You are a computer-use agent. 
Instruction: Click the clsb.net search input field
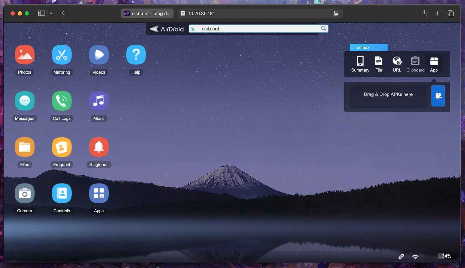(x=259, y=29)
